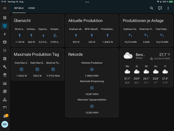Search entities with the magnifier icon
This screenshot has width=174, height=131.
152,8
